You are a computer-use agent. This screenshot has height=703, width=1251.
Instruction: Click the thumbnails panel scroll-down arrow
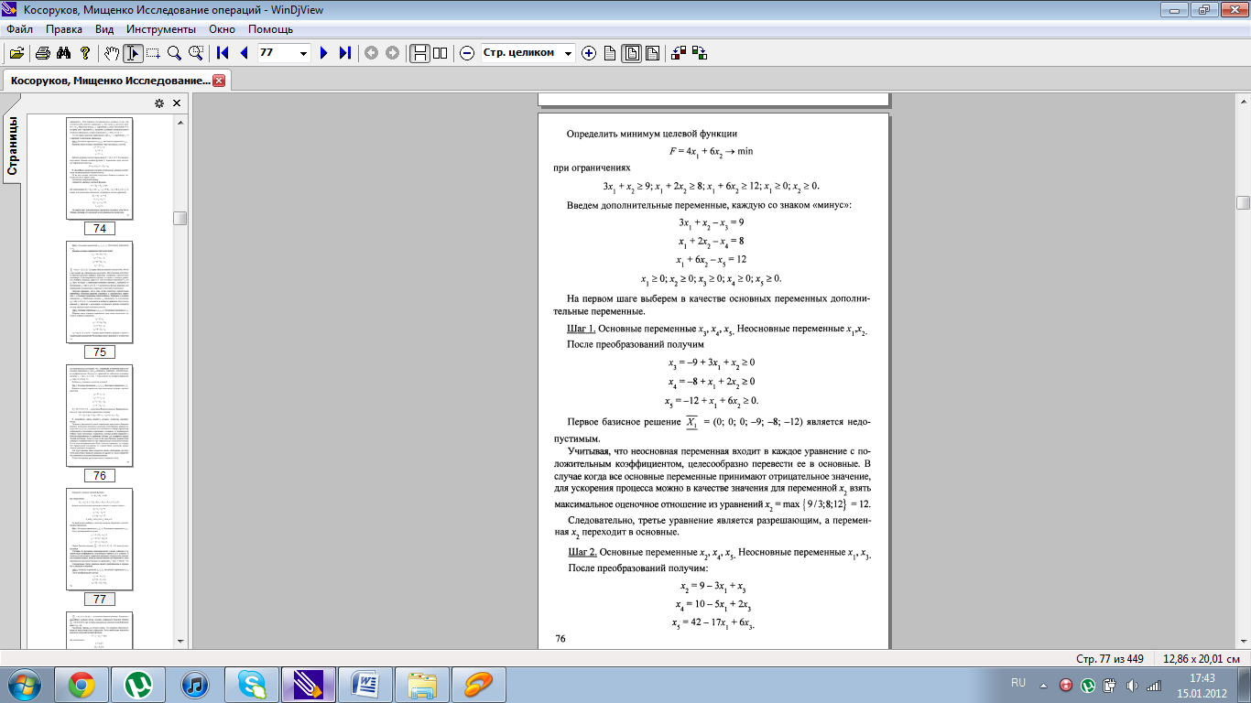[180, 641]
